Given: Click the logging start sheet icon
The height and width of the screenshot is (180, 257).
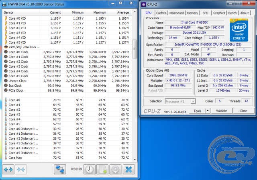Looking at the screenshot, I should pyautogui.click(x=102, y=169).
